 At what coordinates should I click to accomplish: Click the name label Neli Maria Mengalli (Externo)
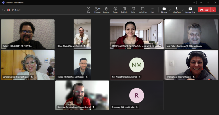(x=124, y=77)
